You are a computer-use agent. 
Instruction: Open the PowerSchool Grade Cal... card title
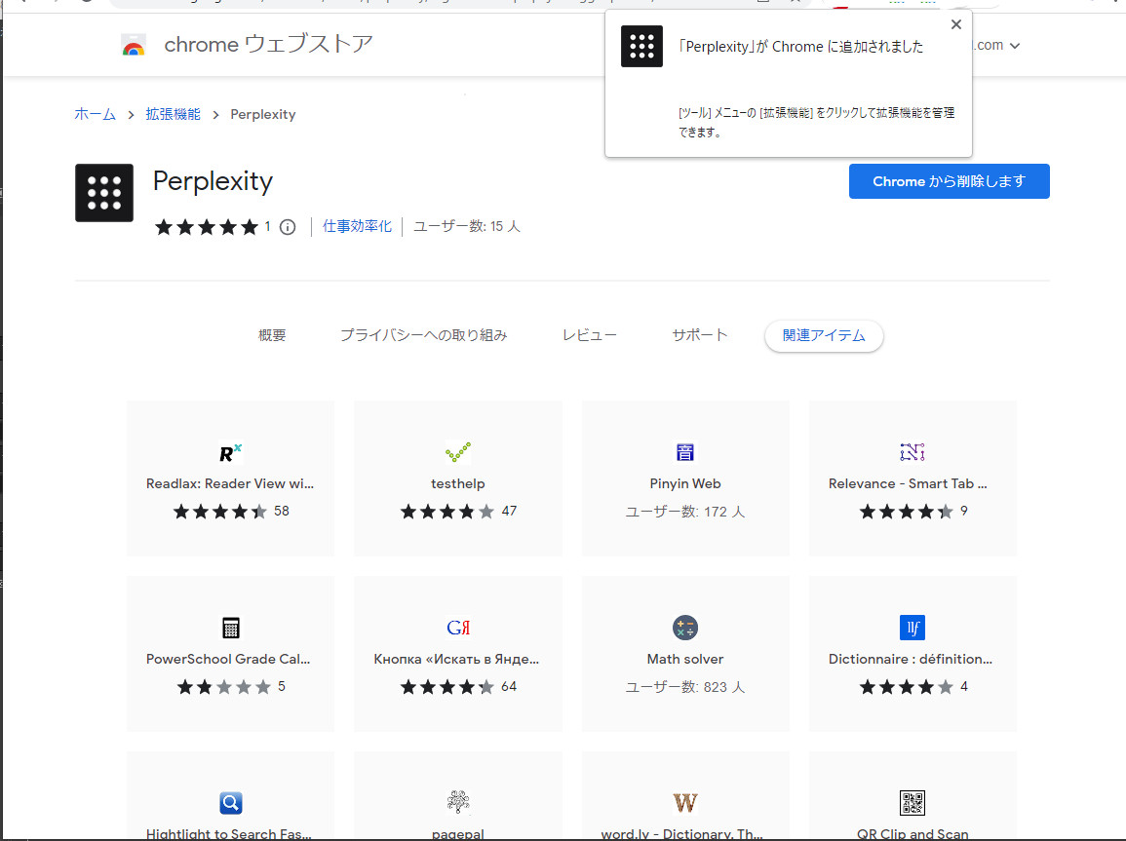pyautogui.click(x=228, y=659)
